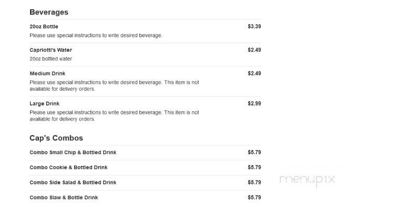Image resolution: width=400 pixels, height=222 pixels.
Task: Select the Large Drink item
Action: point(45,103)
